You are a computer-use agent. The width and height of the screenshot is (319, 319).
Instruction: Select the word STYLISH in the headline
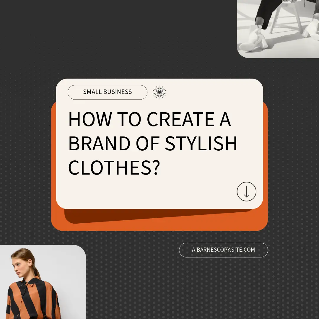(x=201, y=144)
